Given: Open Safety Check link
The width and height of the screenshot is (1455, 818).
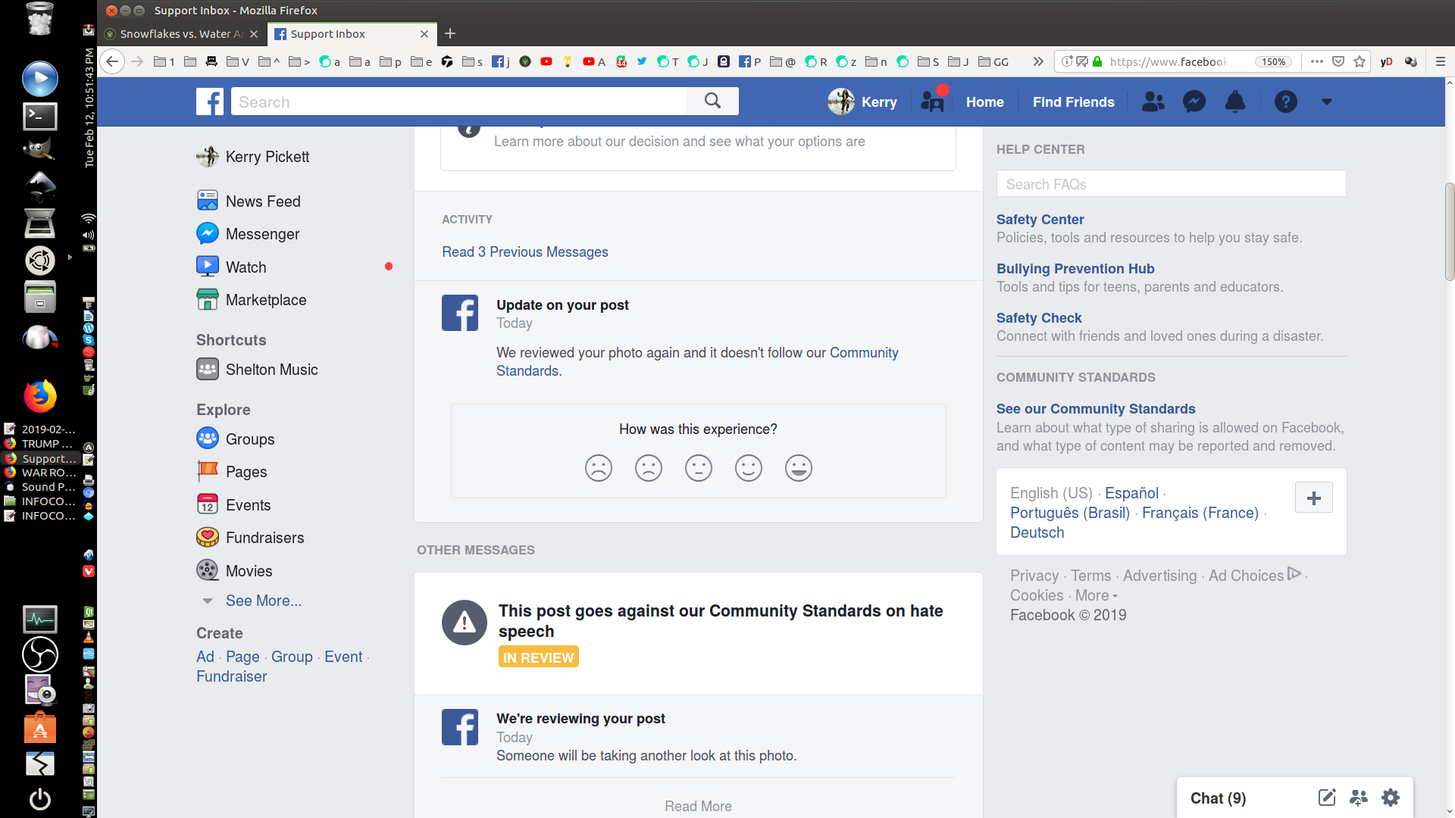Looking at the screenshot, I should point(1039,318).
